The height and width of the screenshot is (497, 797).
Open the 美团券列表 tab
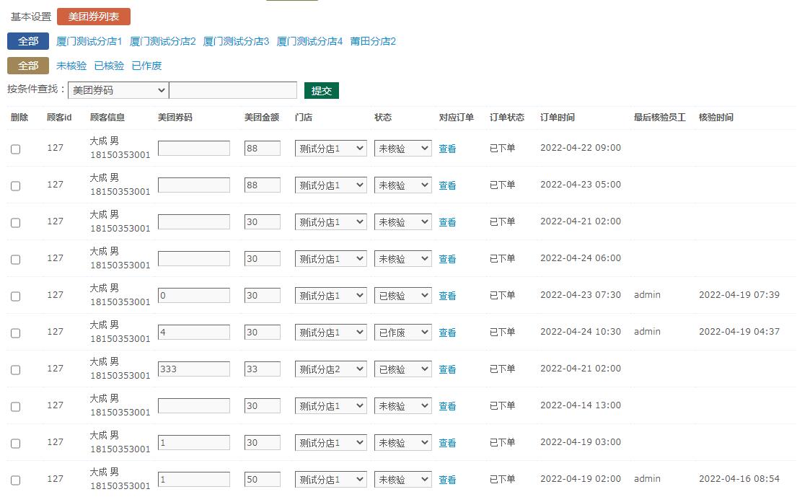[94, 17]
